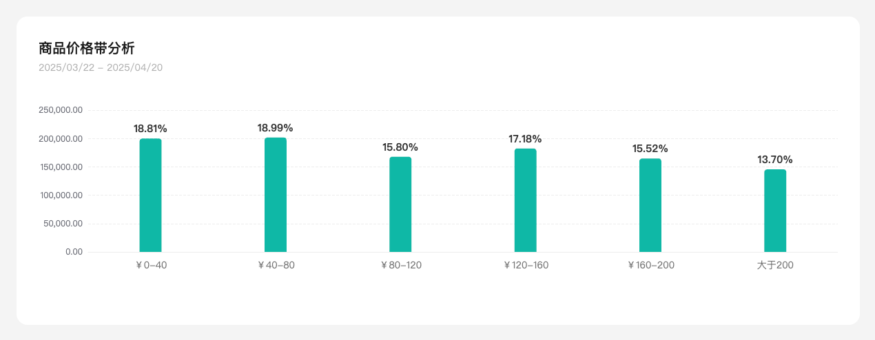Select the ¥80–120 axis category label
Image resolution: width=875 pixels, height=340 pixels.
(401, 265)
